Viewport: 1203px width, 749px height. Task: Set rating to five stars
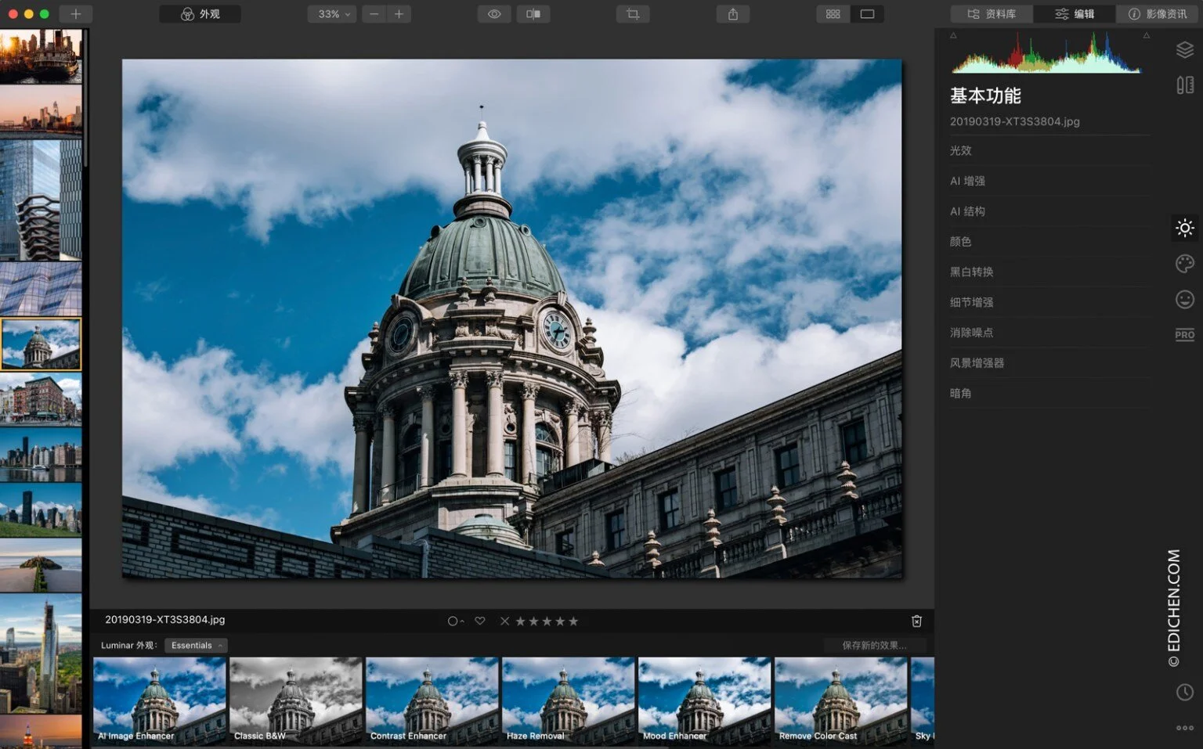click(x=573, y=621)
